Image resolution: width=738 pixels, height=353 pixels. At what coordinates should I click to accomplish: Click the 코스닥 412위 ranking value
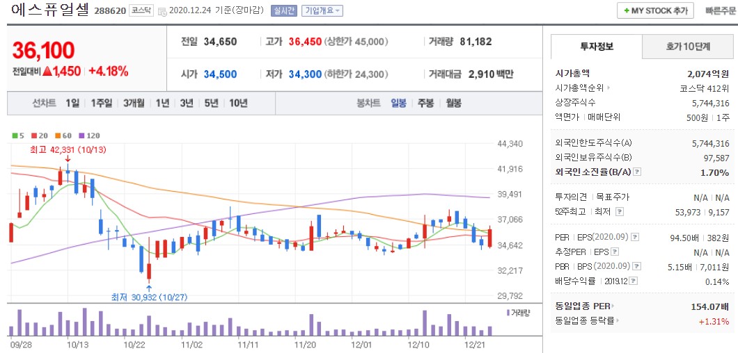(x=705, y=88)
